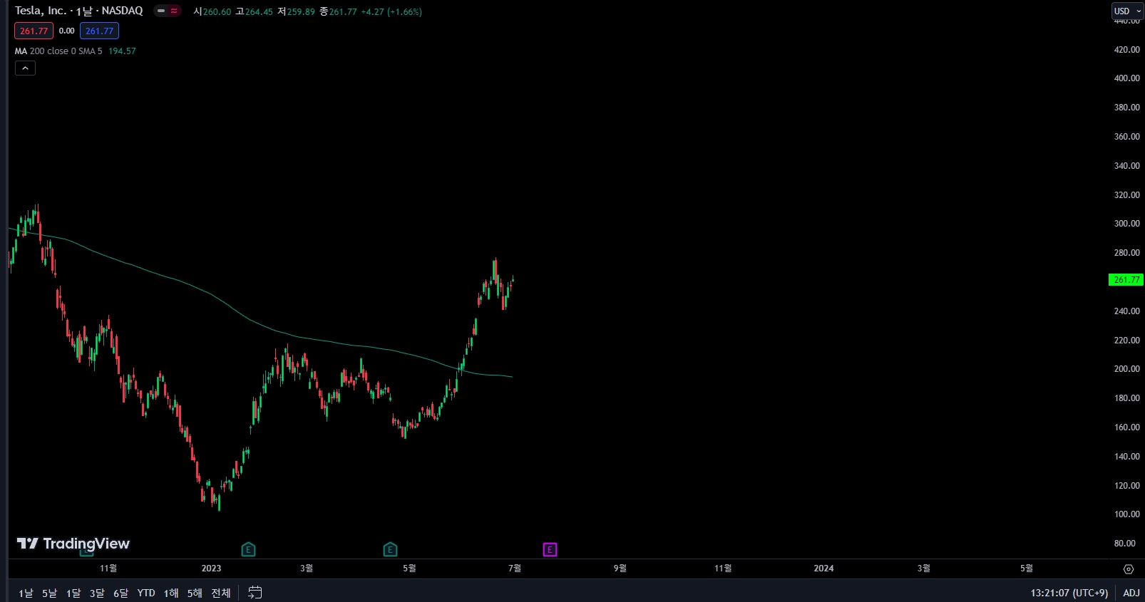Select the 전체 date range
Viewport: 1145px width, 602px height.
[x=221, y=593]
